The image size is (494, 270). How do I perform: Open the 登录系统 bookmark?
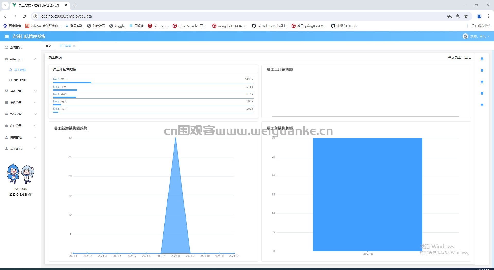click(x=74, y=26)
